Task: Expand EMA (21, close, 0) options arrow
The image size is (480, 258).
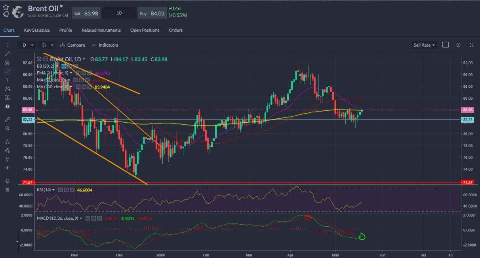Action: [71, 73]
